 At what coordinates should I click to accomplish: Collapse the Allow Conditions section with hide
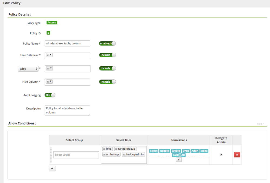(261, 124)
